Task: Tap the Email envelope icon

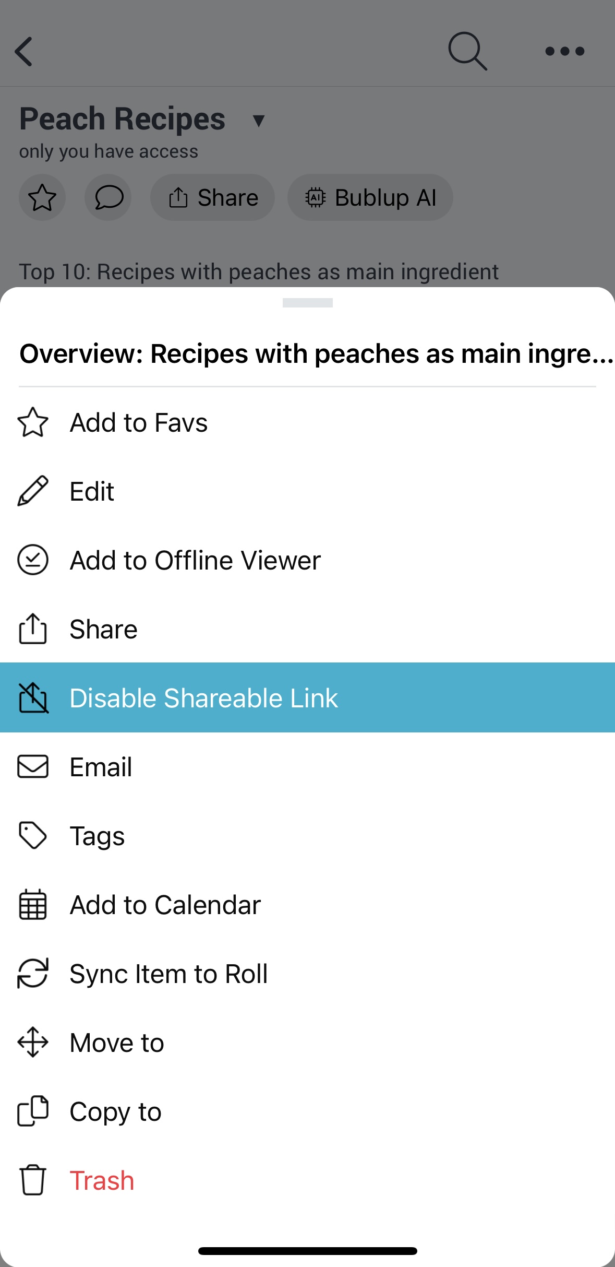Action: point(33,767)
